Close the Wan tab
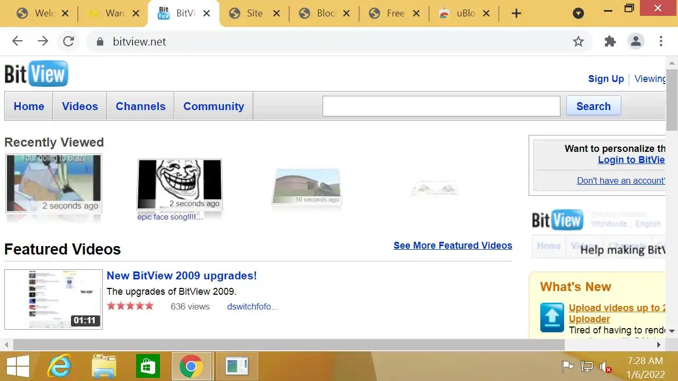Image resolution: width=678 pixels, height=381 pixels. tap(136, 14)
